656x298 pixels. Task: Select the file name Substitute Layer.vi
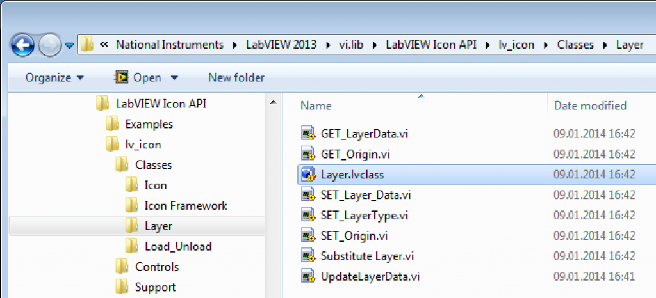[367, 256]
